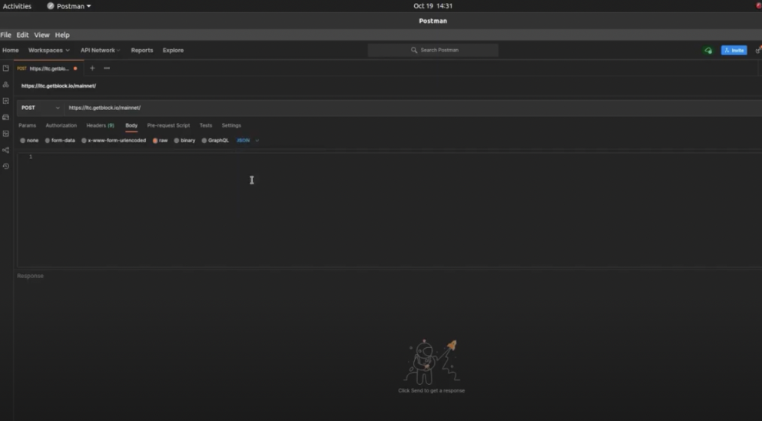Click the request URL input field
This screenshot has width=762, height=421.
click(x=413, y=108)
